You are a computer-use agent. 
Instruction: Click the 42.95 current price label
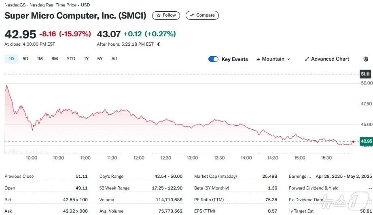[366, 141]
